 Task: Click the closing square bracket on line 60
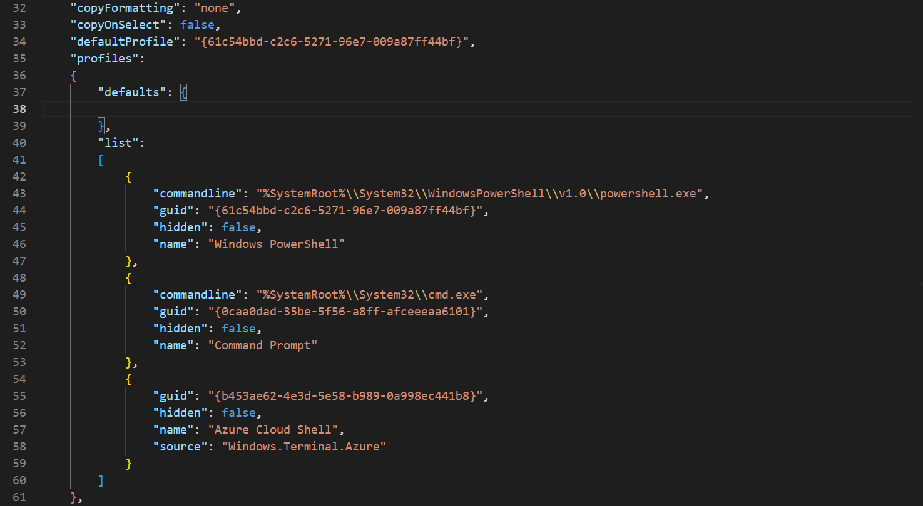coord(101,481)
